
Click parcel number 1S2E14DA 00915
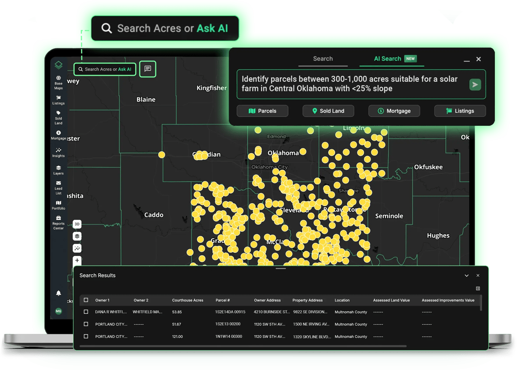pos(230,312)
